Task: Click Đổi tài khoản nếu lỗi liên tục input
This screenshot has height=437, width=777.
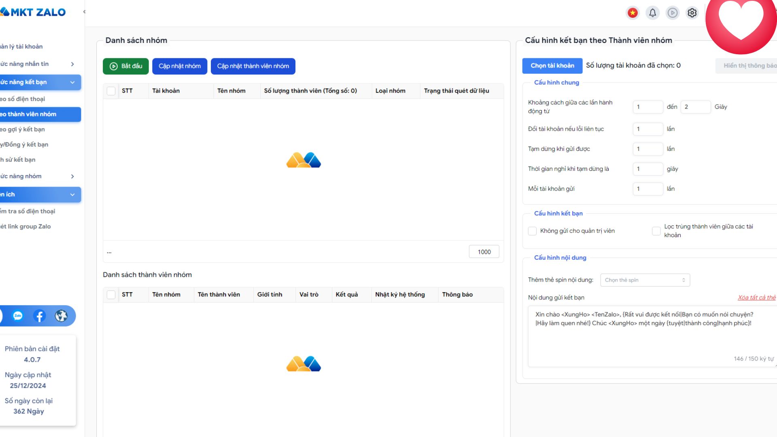Action: tap(648, 129)
